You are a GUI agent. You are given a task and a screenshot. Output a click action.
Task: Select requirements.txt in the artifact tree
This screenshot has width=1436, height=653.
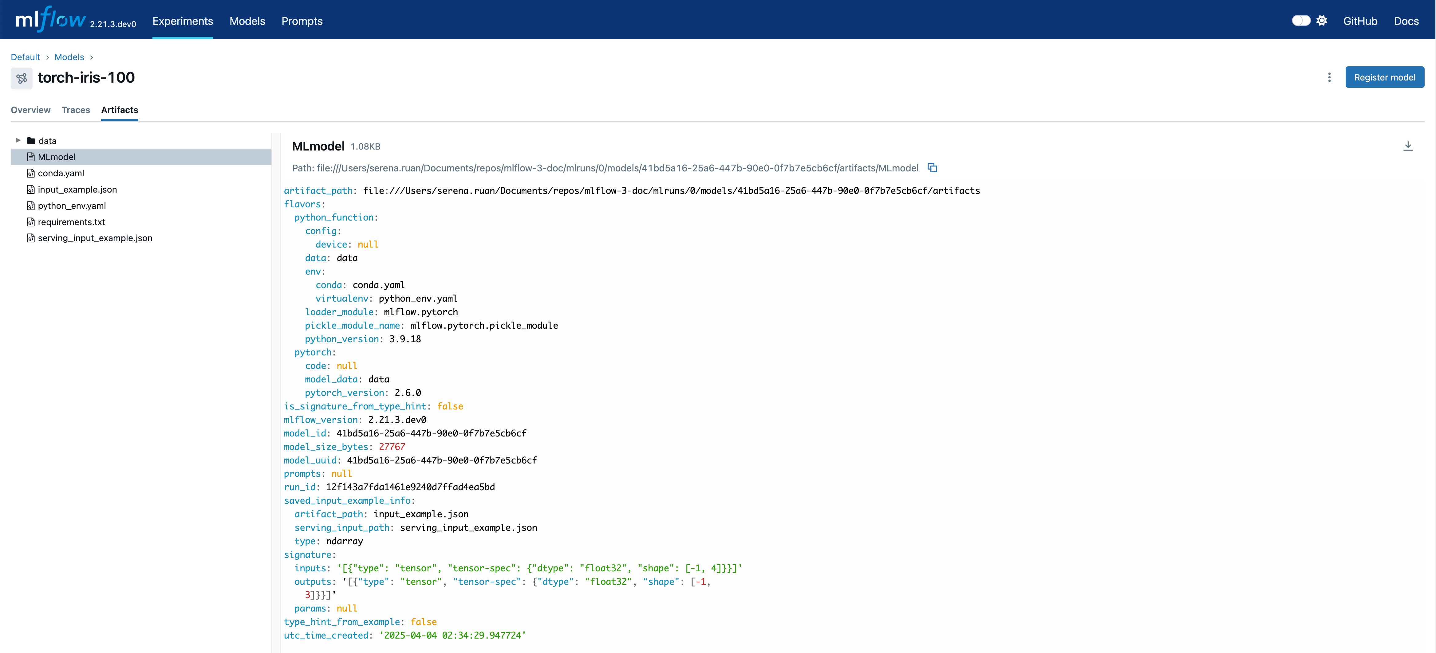click(71, 222)
